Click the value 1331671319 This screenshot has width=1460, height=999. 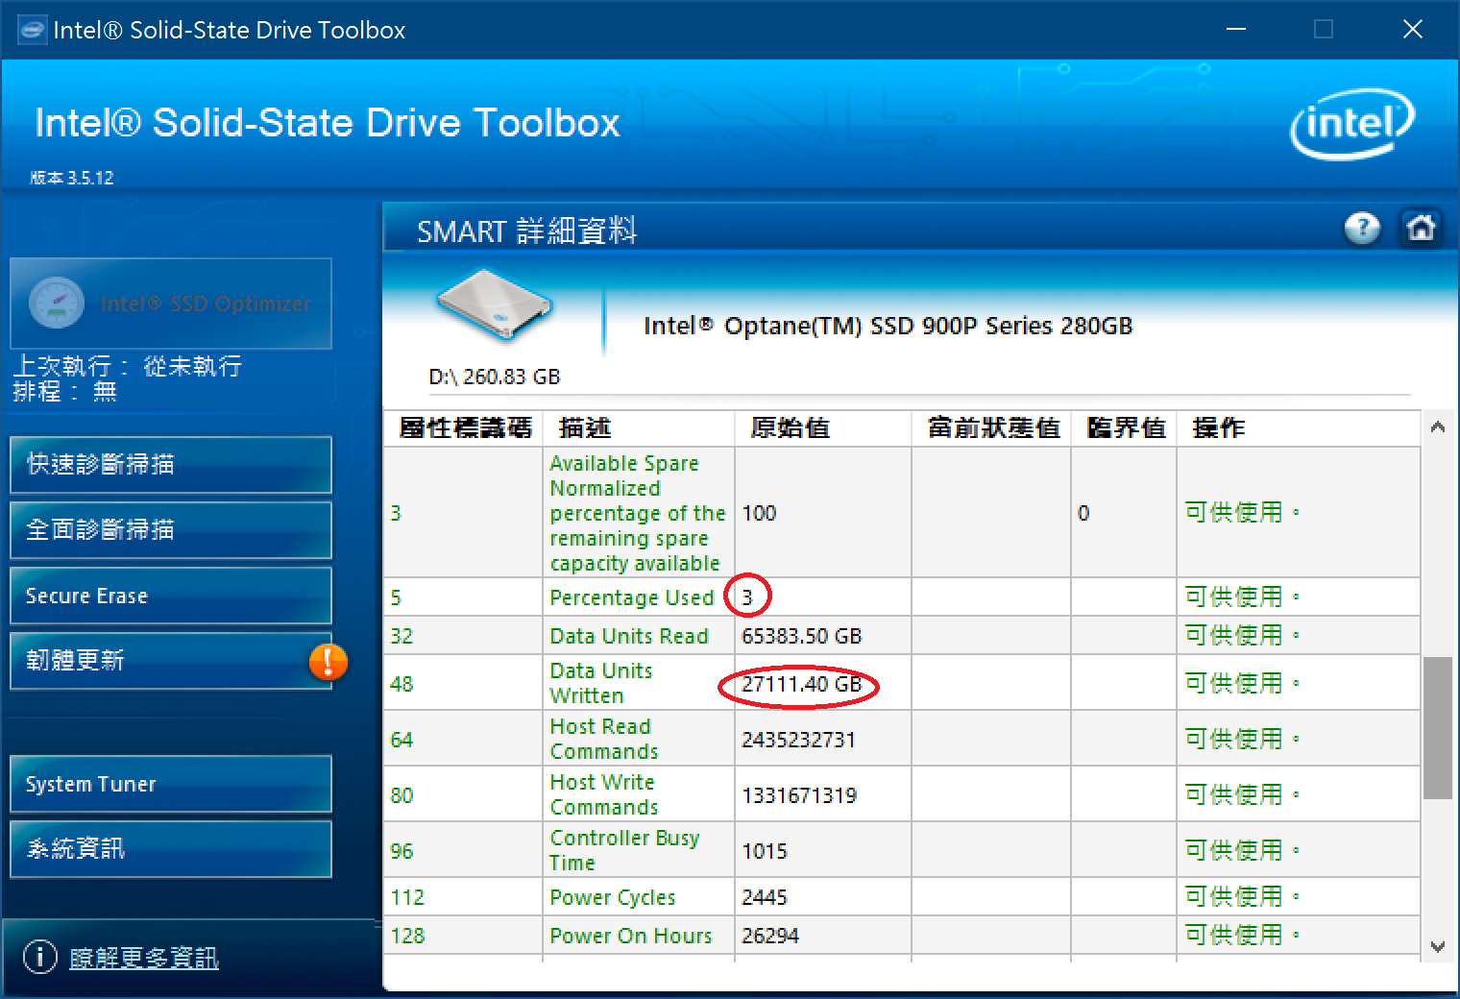pyautogui.click(x=799, y=795)
